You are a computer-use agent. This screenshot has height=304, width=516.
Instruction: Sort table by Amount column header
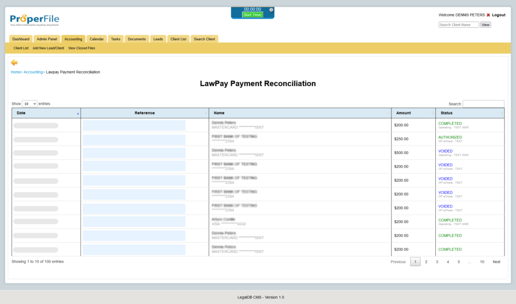(x=403, y=113)
